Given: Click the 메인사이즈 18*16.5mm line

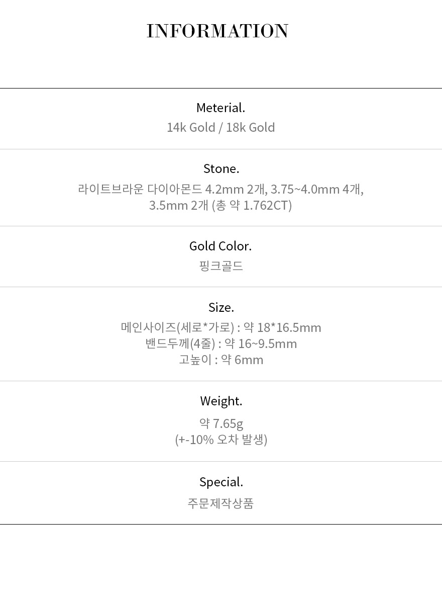Looking at the screenshot, I should click(x=221, y=328).
